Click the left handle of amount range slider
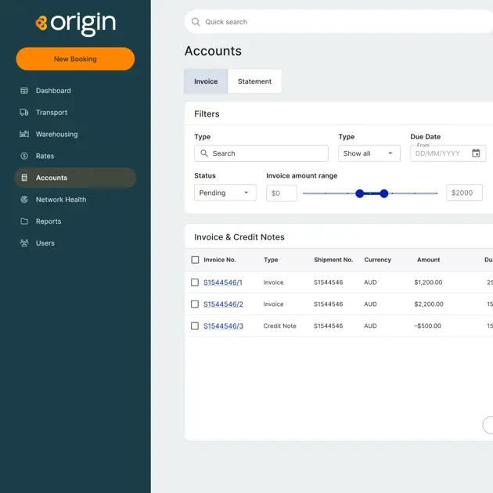493x493 pixels. click(360, 193)
